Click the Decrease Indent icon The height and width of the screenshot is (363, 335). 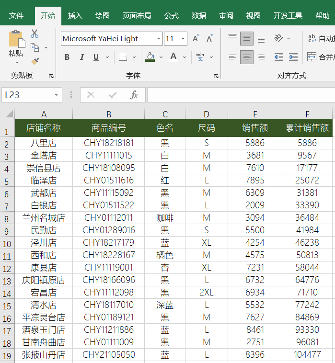coord(278,57)
